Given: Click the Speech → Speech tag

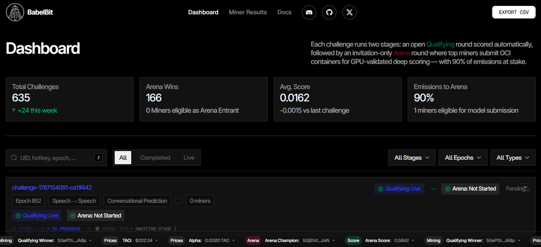Looking at the screenshot, I should pyautogui.click(x=74, y=201).
